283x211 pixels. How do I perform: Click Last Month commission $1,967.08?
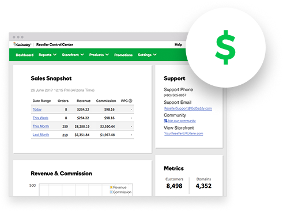point(107,135)
